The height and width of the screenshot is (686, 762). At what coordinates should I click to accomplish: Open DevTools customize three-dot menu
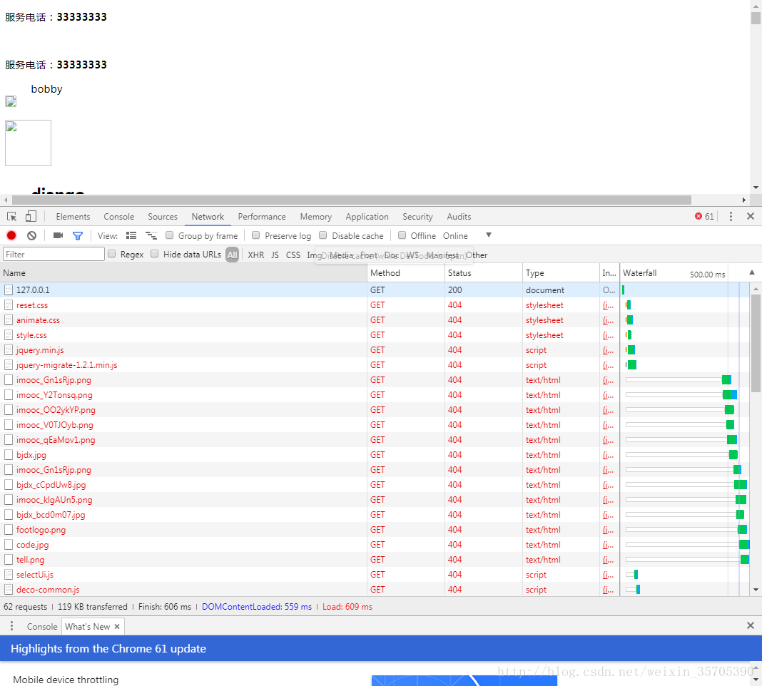point(731,217)
